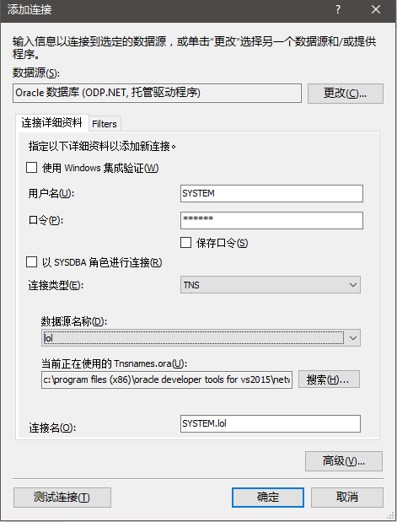The image size is (397, 522).
Task: Click the 搜索(H)... button
Action: click(329, 379)
